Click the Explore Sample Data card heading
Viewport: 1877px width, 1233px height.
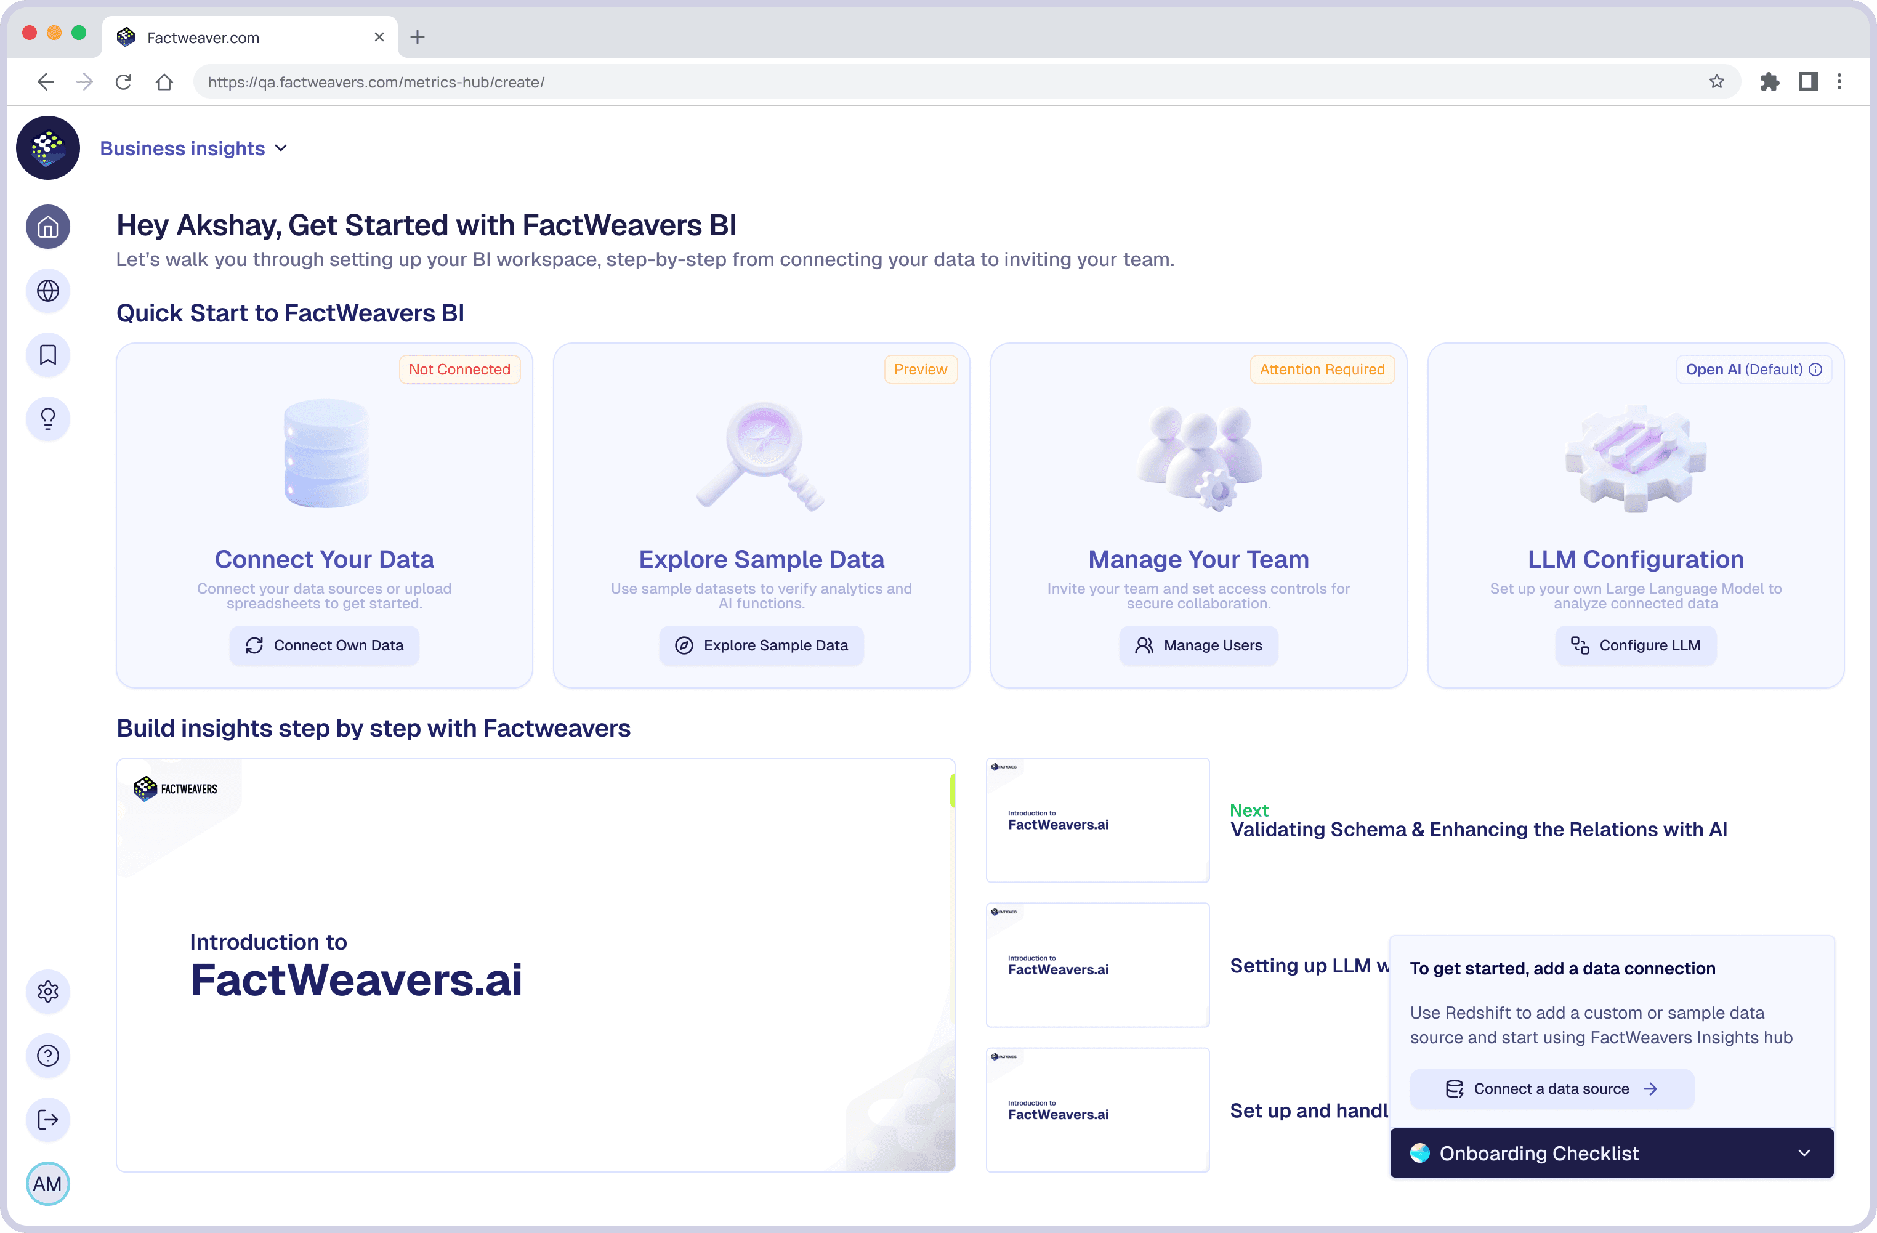[762, 559]
